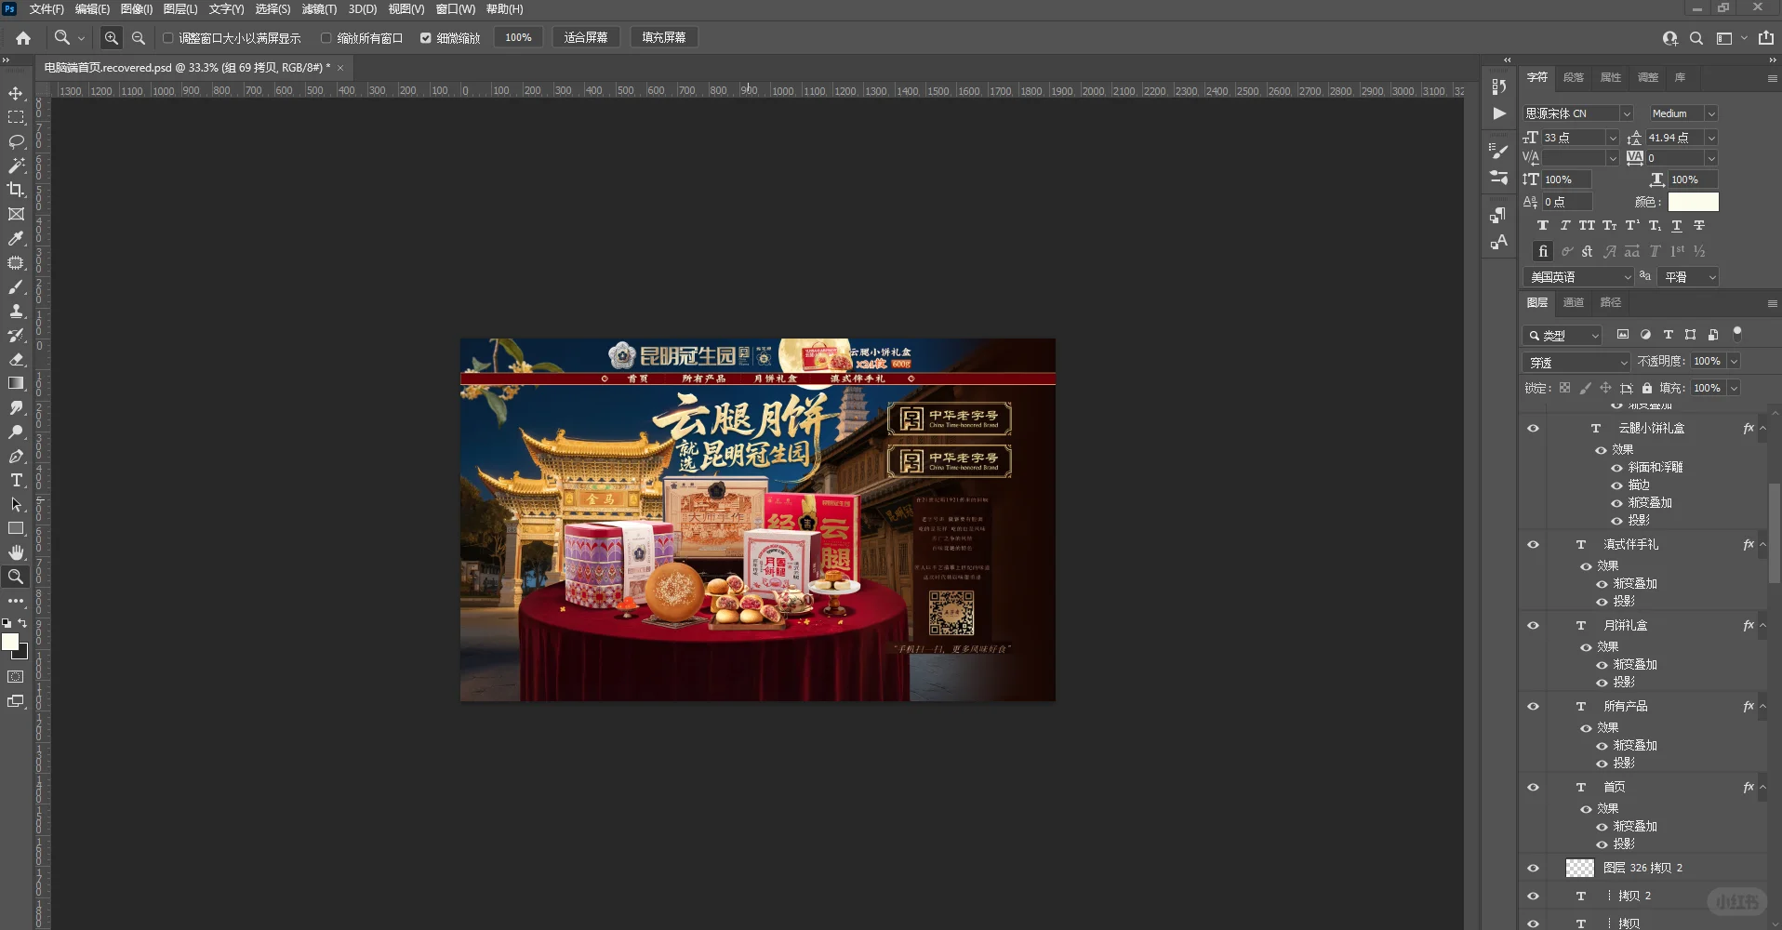
Task: Click the font size field showing 33 点
Action: 1574,138
